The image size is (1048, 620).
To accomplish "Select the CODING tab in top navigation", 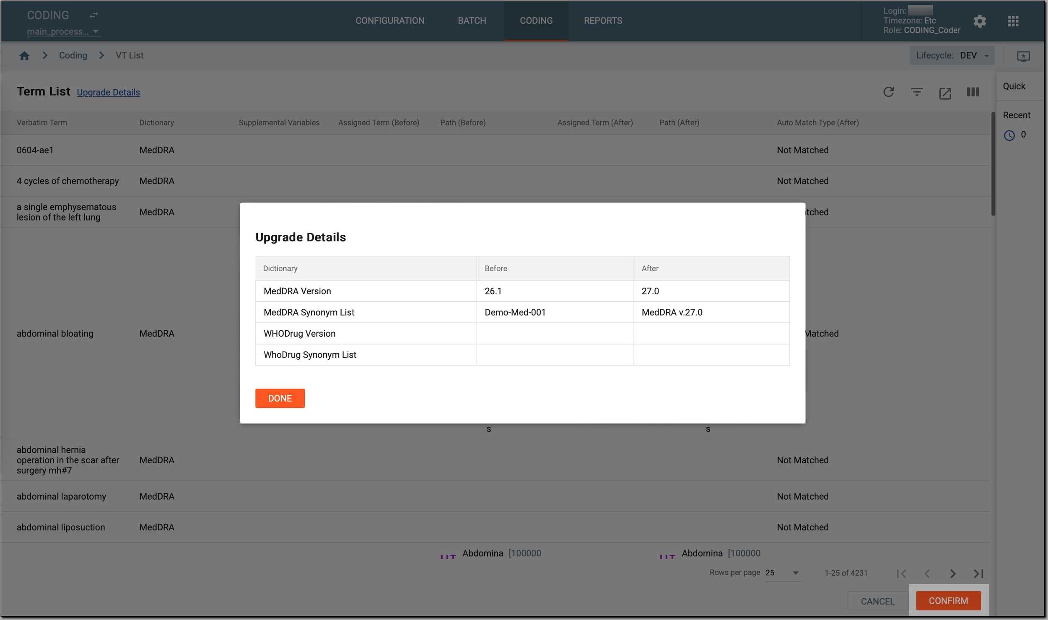I will click(x=536, y=21).
